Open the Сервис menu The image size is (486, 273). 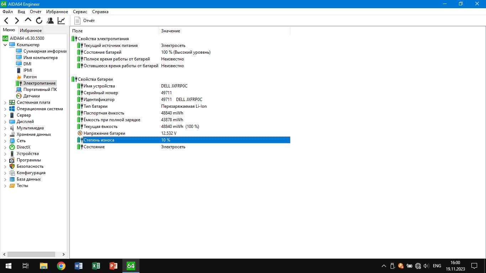click(80, 12)
